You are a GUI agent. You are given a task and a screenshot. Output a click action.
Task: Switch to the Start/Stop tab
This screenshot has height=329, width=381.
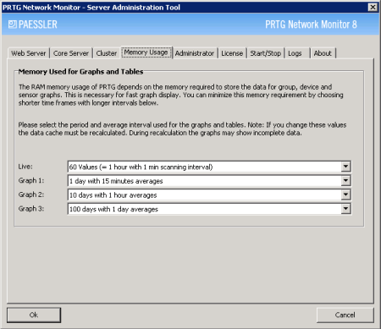(x=266, y=53)
